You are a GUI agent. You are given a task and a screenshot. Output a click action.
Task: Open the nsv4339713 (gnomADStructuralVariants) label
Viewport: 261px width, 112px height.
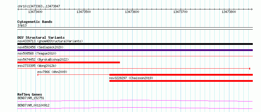click(50, 41)
